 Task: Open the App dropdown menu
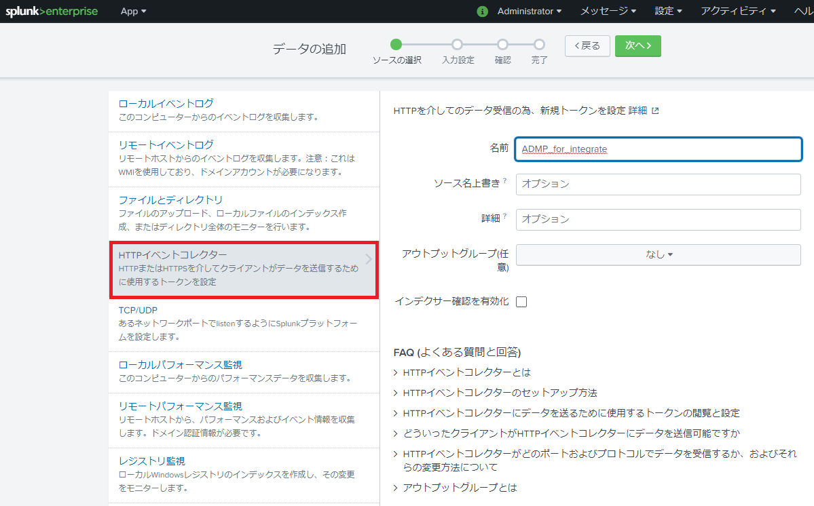133,12
